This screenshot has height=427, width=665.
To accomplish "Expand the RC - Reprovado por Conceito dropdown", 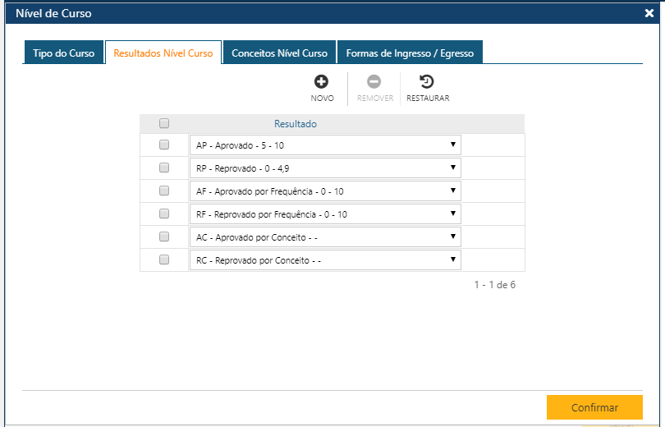I will (x=325, y=260).
